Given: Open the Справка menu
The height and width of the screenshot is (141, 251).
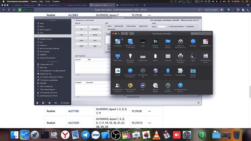Looking at the screenshot, I should [x=56, y=2].
